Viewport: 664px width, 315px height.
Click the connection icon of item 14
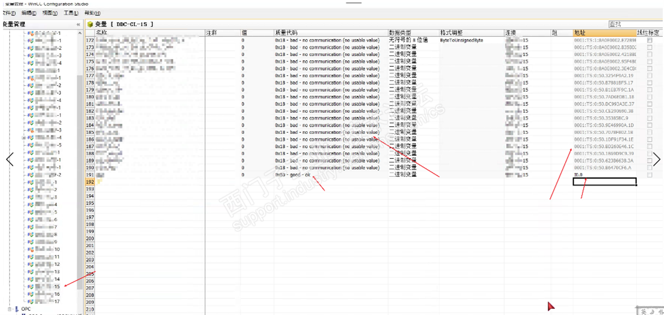[30, 279]
